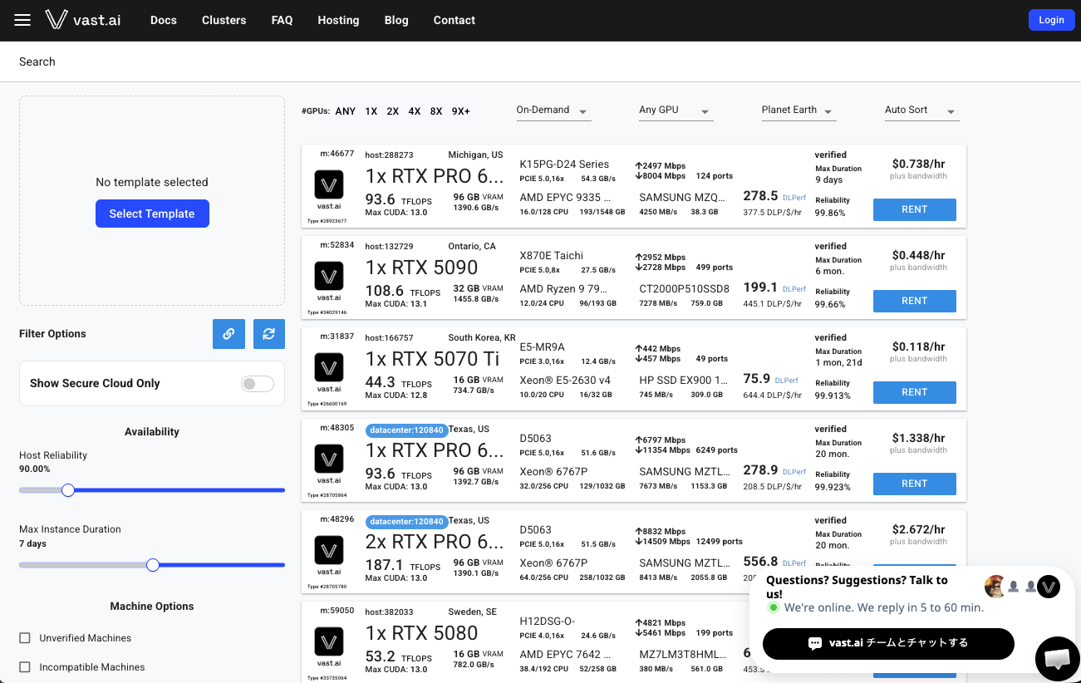Click vast.ai logo on machine m:52834

[330, 275]
